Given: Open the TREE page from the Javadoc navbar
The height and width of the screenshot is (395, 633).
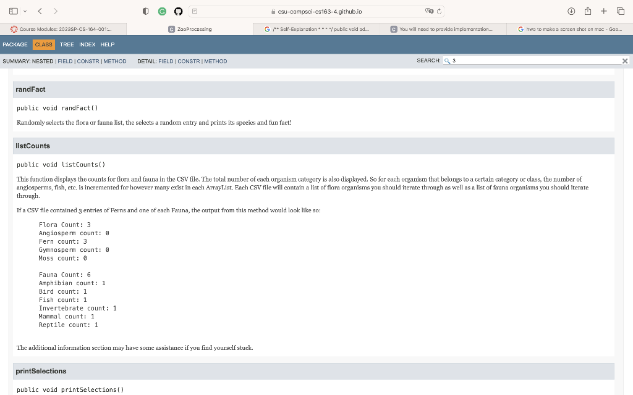Looking at the screenshot, I should click(x=67, y=44).
